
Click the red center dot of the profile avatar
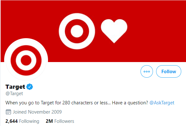click(26, 60)
